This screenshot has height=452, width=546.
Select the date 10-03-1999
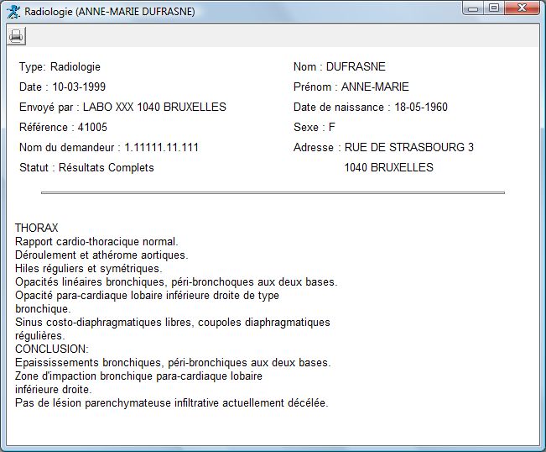(79, 87)
